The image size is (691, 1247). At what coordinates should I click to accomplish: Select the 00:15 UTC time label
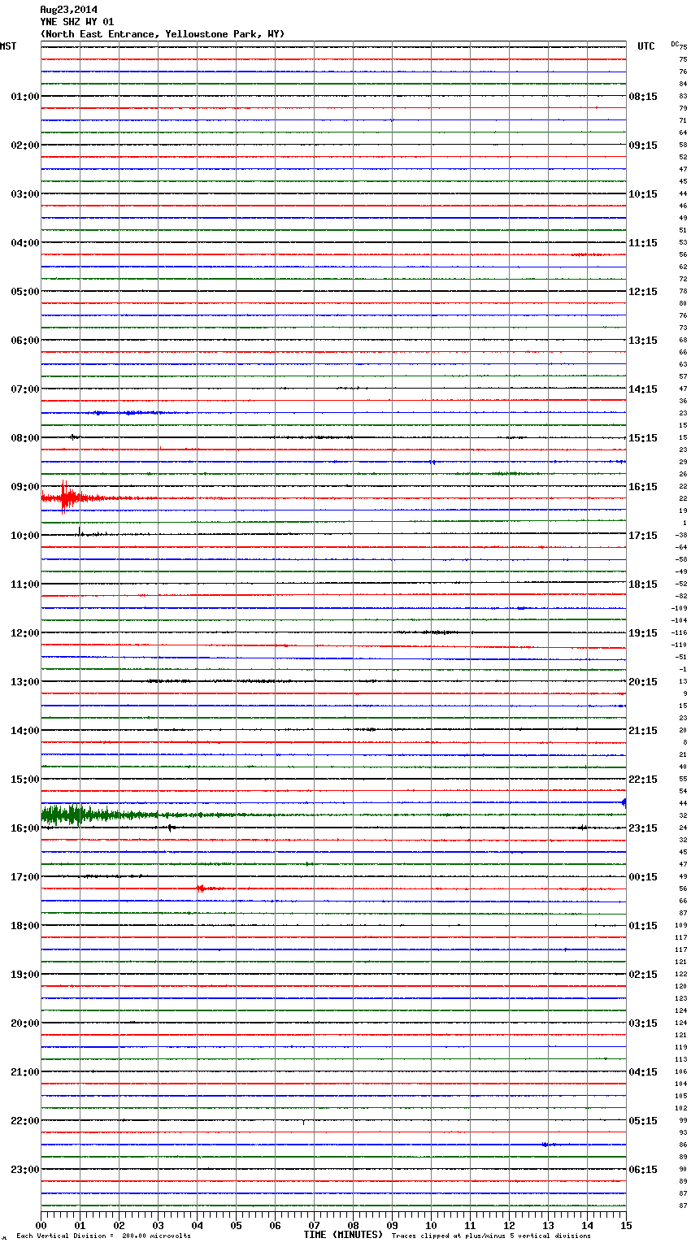pos(643,877)
